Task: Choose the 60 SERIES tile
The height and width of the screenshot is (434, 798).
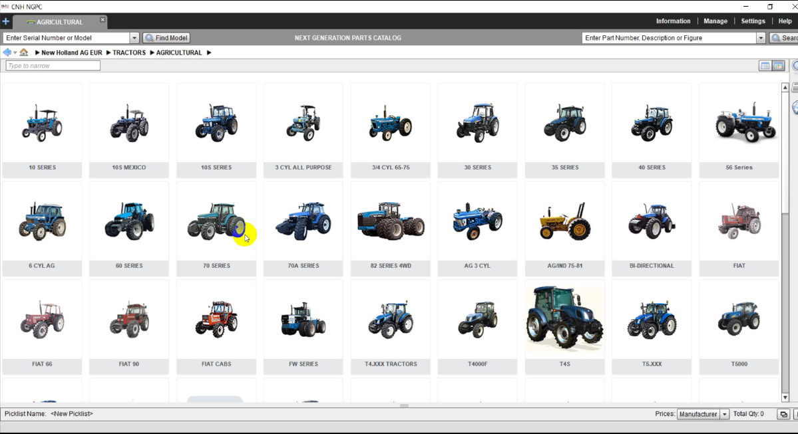Action: coord(128,229)
